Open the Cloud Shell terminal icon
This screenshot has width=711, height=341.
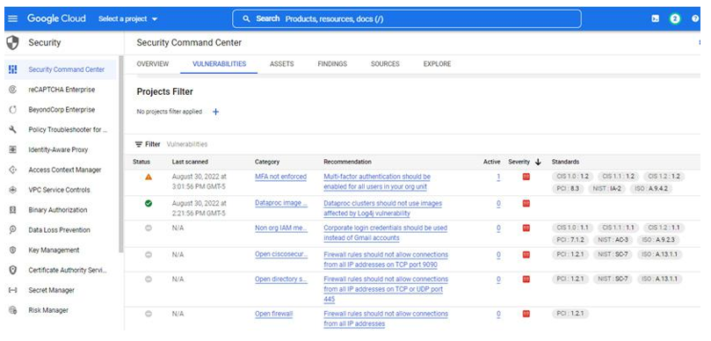pos(656,18)
